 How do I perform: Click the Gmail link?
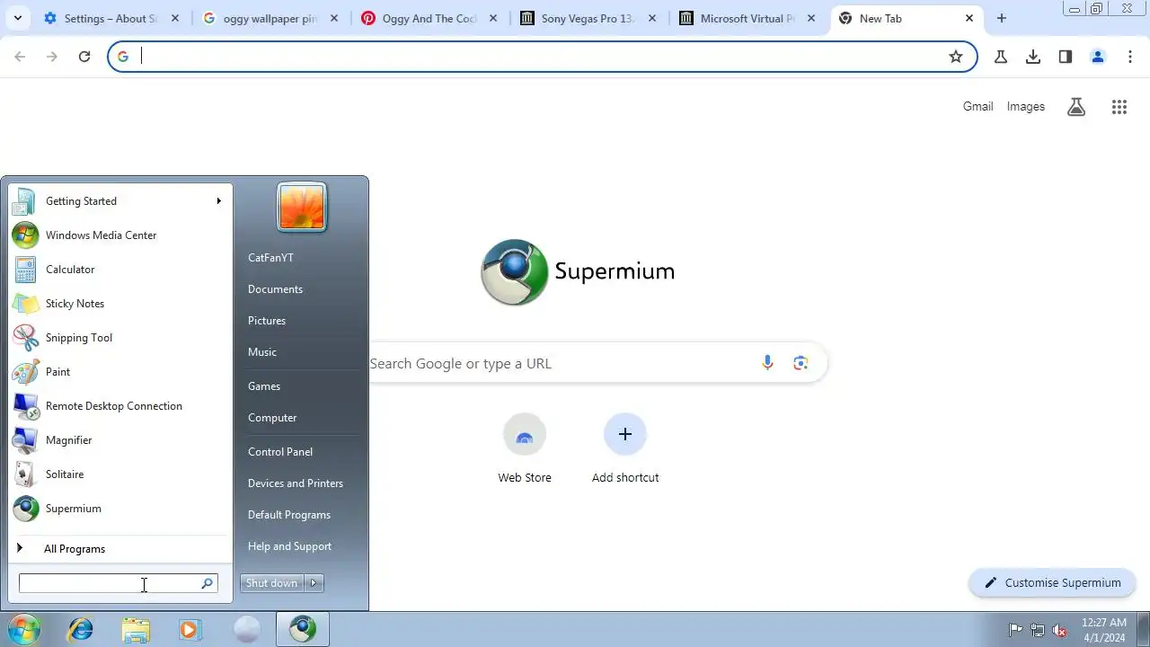(977, 107)
